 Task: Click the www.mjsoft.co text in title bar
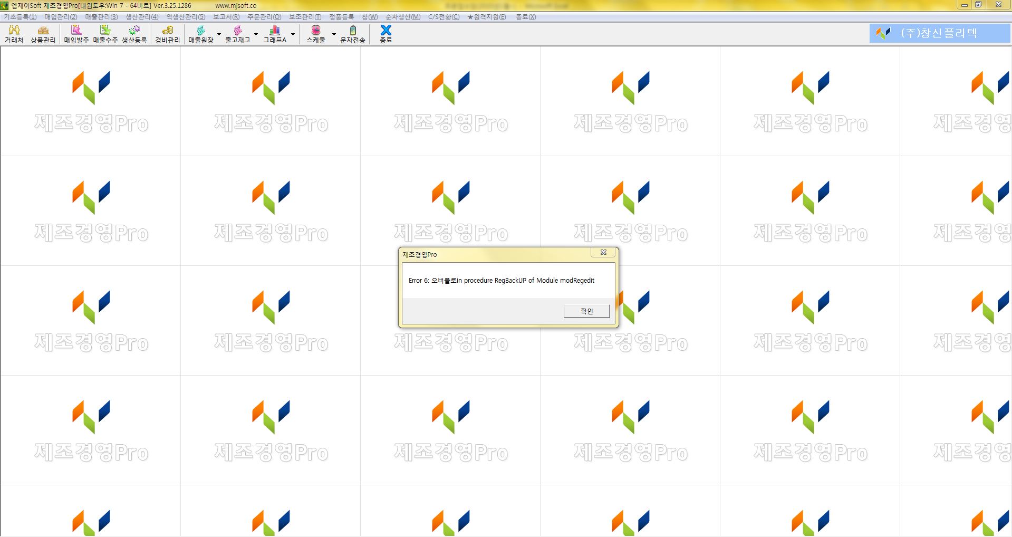[x=236, y=6]
